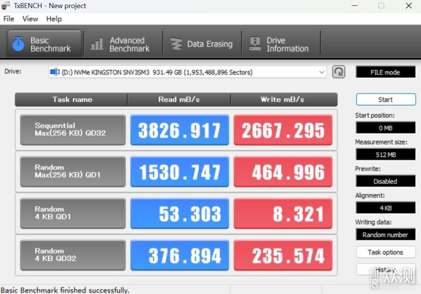Image resolution: width=421 pixels, height=294 pixels.
Task: Click the Advanced Benchmark bar chart icon
Action: pyautogui.click(x=96, y=43)
